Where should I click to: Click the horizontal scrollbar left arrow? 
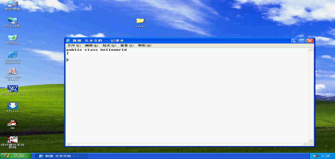pyautogui.click(x=68, y=144)
